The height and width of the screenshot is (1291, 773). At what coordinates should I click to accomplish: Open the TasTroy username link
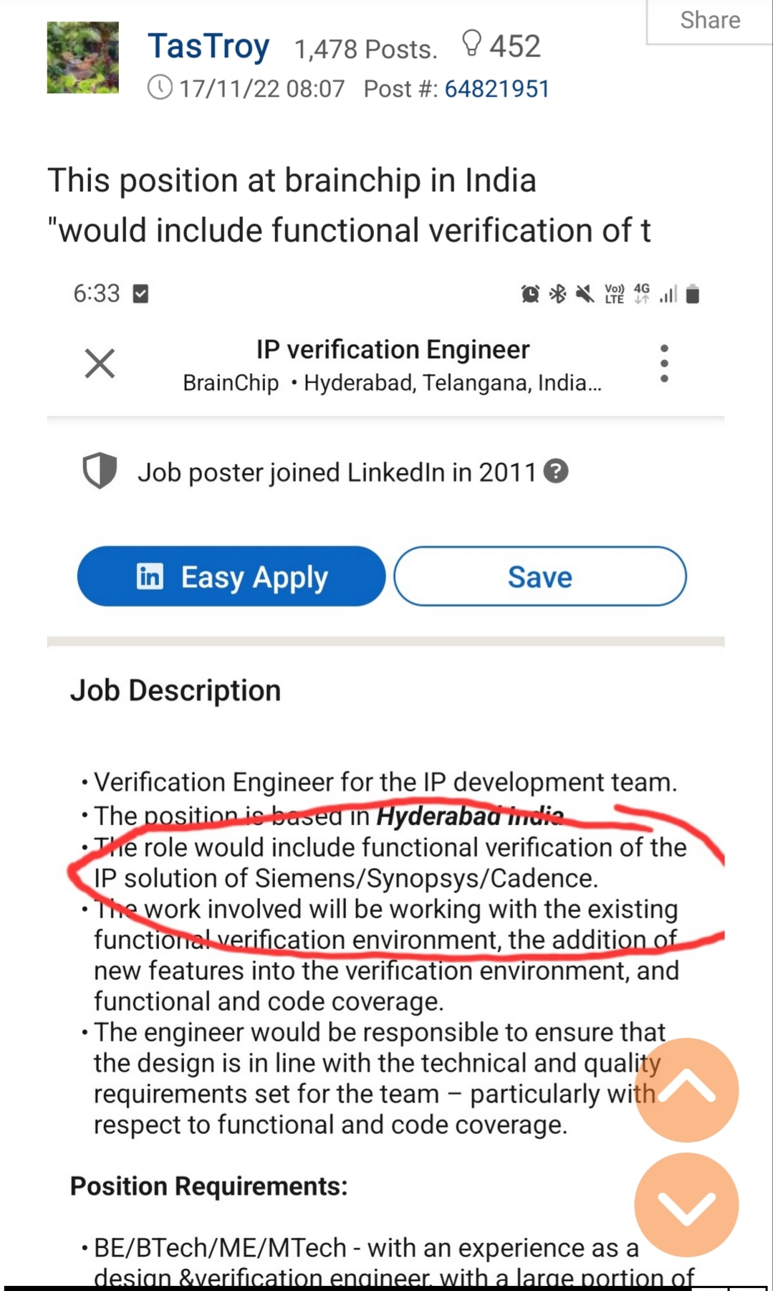[x=208, y=47]
